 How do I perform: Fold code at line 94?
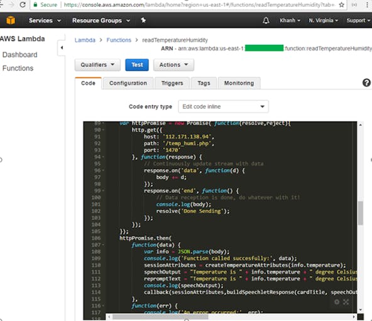coord(103,157)
